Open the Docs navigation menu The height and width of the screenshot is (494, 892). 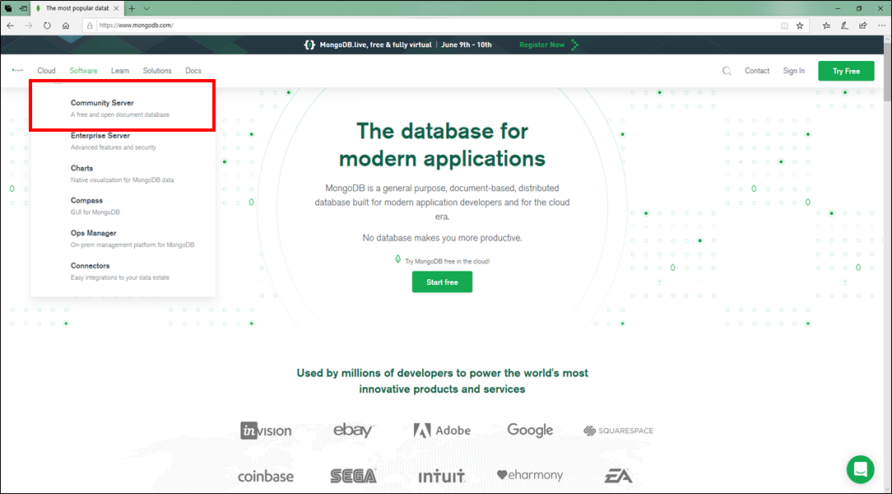(193, 71)
